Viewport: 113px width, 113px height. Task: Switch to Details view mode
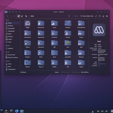tap(26, 16)
